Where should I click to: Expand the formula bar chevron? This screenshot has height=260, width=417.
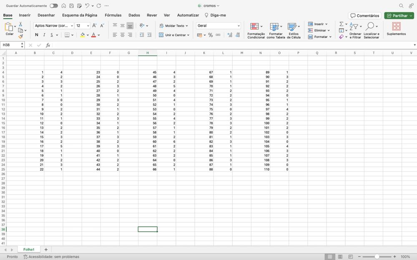(414, 45)
